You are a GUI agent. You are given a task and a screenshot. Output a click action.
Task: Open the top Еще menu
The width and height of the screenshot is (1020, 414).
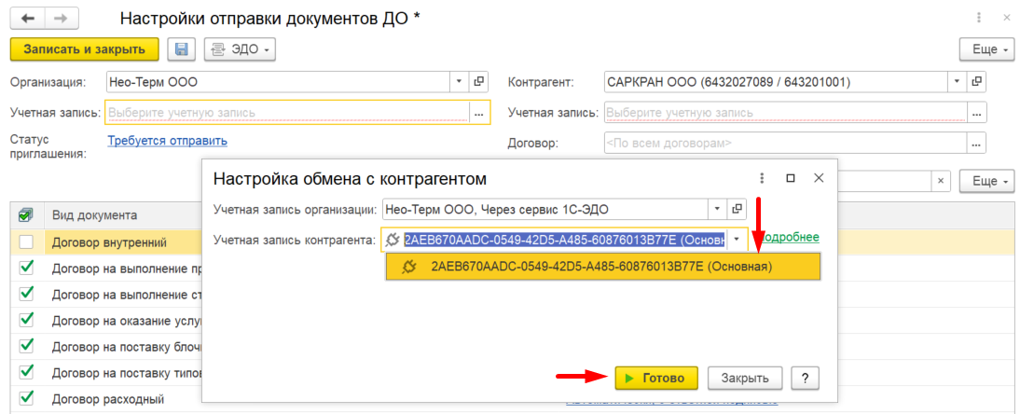tap(986, 49)
